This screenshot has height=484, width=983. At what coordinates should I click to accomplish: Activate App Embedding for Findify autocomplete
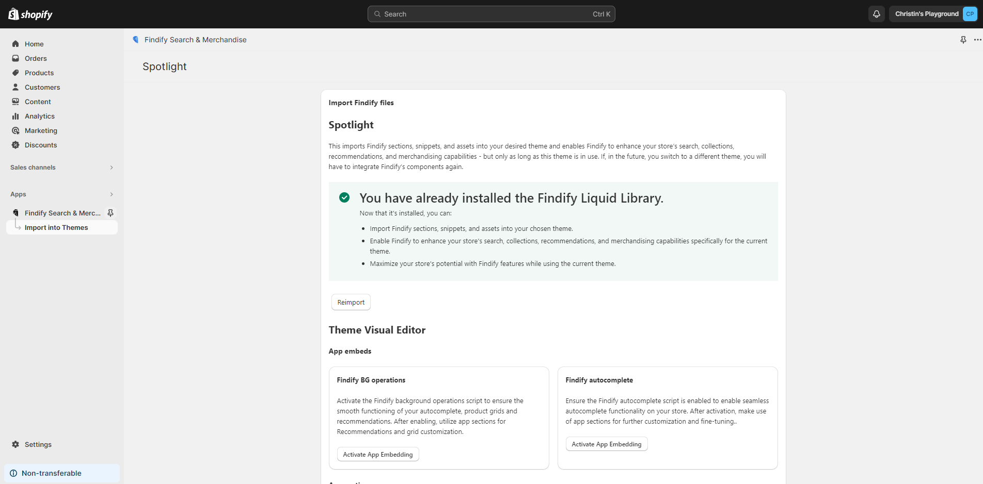606,444
